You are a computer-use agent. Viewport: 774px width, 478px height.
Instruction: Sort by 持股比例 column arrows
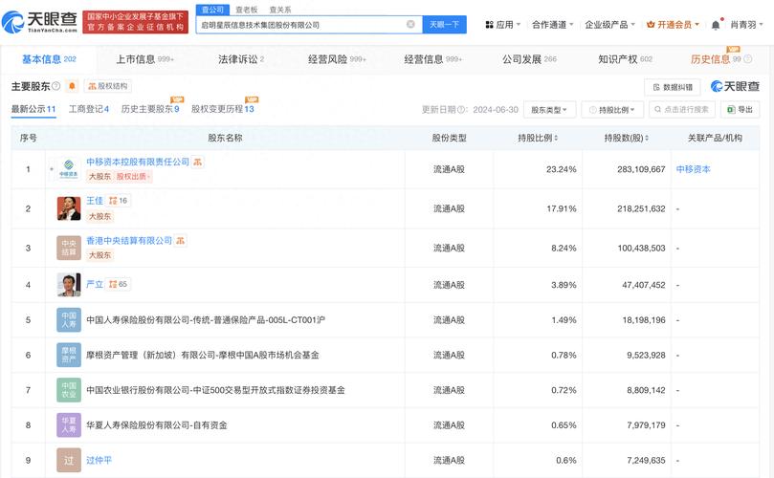tap(556, 138)
